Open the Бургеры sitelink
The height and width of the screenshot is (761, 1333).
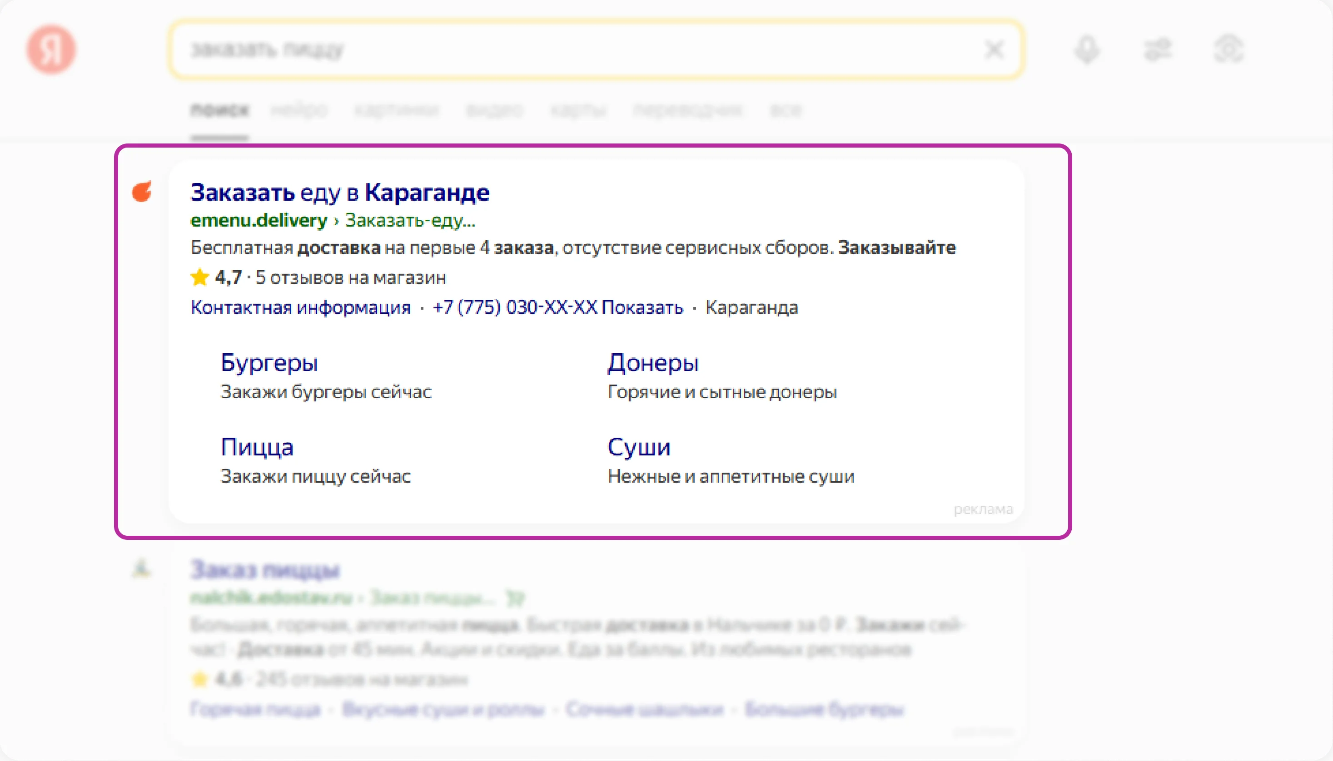pyautogui.click(x=269, y=362)
